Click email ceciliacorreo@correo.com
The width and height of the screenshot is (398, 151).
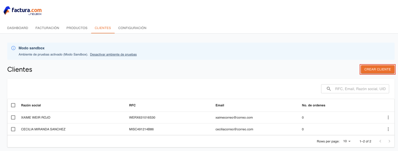coord(234,129)
